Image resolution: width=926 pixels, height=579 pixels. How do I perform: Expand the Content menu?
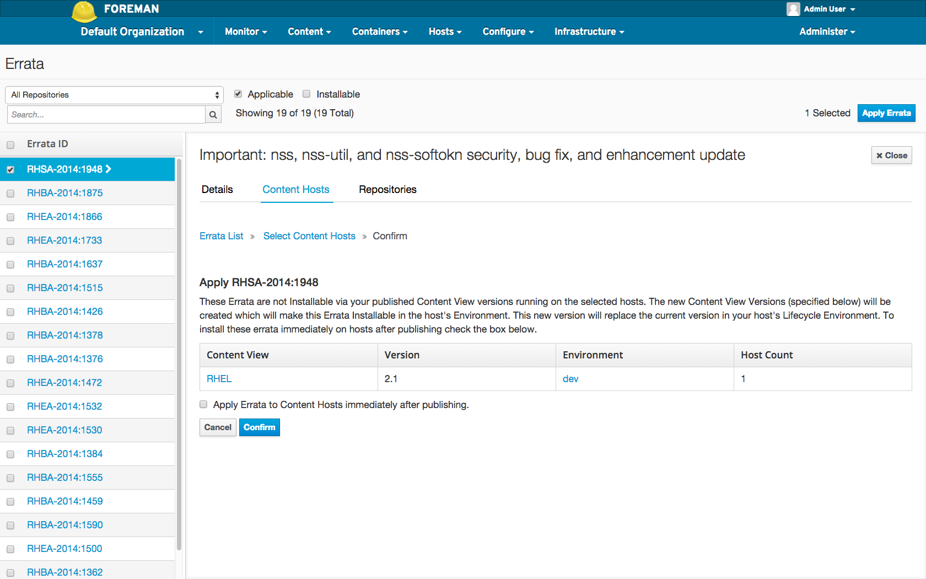(x=309, y=31)
